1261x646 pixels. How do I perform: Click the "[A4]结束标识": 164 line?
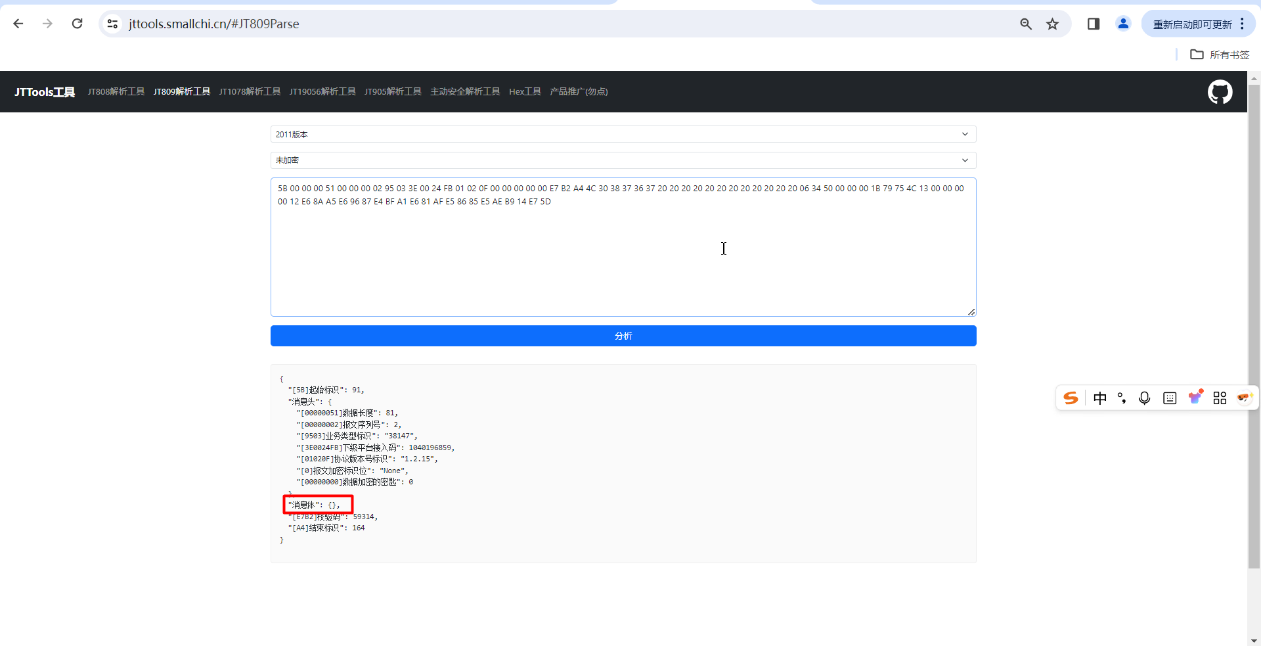pyautogui.click(x=326, y=528)
